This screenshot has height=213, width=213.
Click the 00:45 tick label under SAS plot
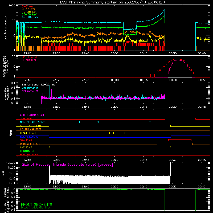tap(202, 187)
